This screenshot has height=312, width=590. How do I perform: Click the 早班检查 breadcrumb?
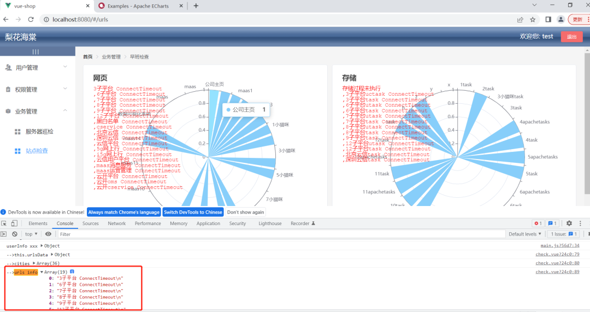click(139, 57)
